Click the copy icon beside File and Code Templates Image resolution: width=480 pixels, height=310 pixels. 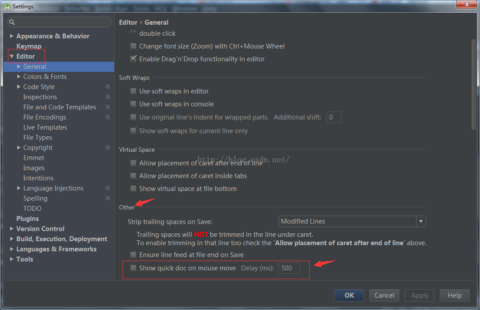[x=108, y=107]
